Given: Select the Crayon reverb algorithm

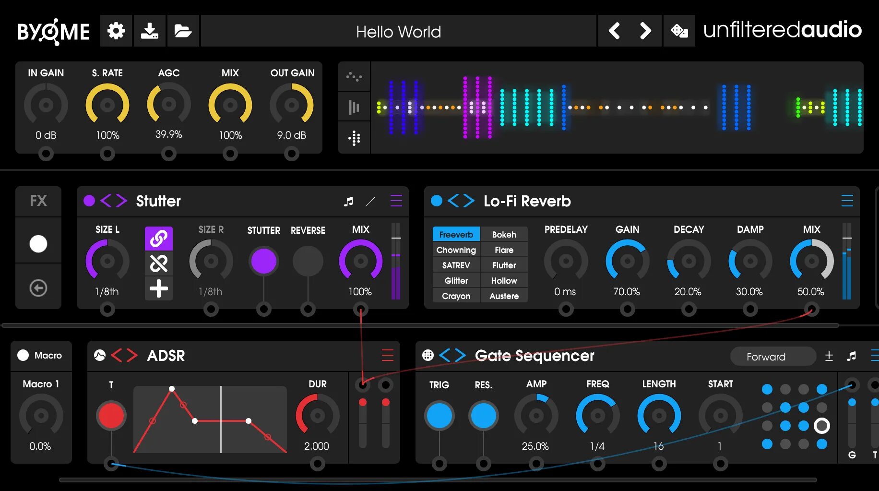Looking at the screenshot, I should (456, 296).
